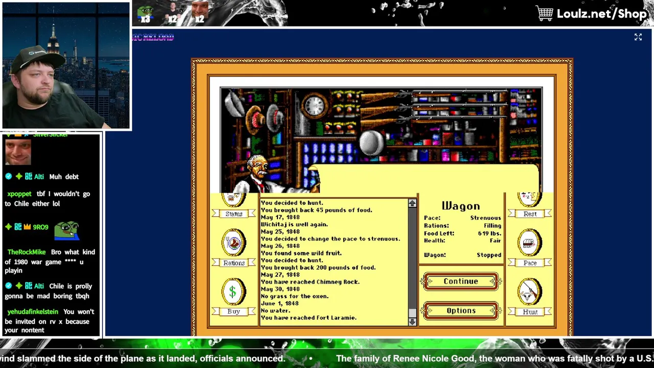Click the trail log scrollbar track
654x368 pixels.
(x=412, y=262)
